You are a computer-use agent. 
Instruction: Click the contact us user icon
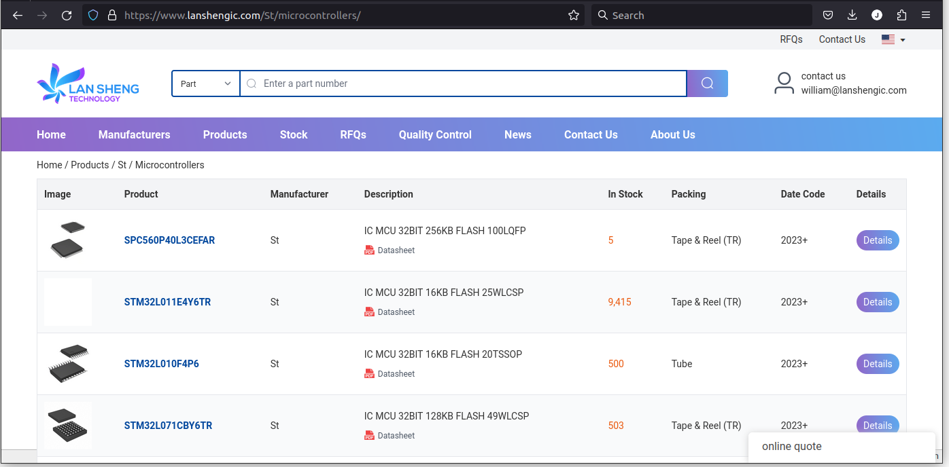[784, 83]
